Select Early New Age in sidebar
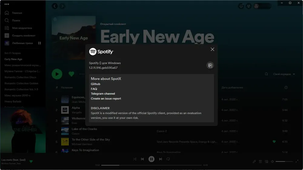This screenshot has width=303, height=170. (x=13, y=59)
